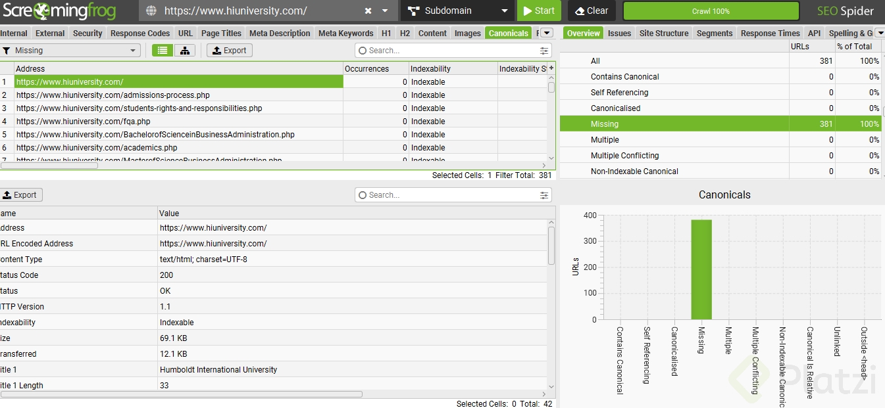Viewport: 885px width, 408px height.
Task: Open the Response Codes tab
Action: click(140, 34)
